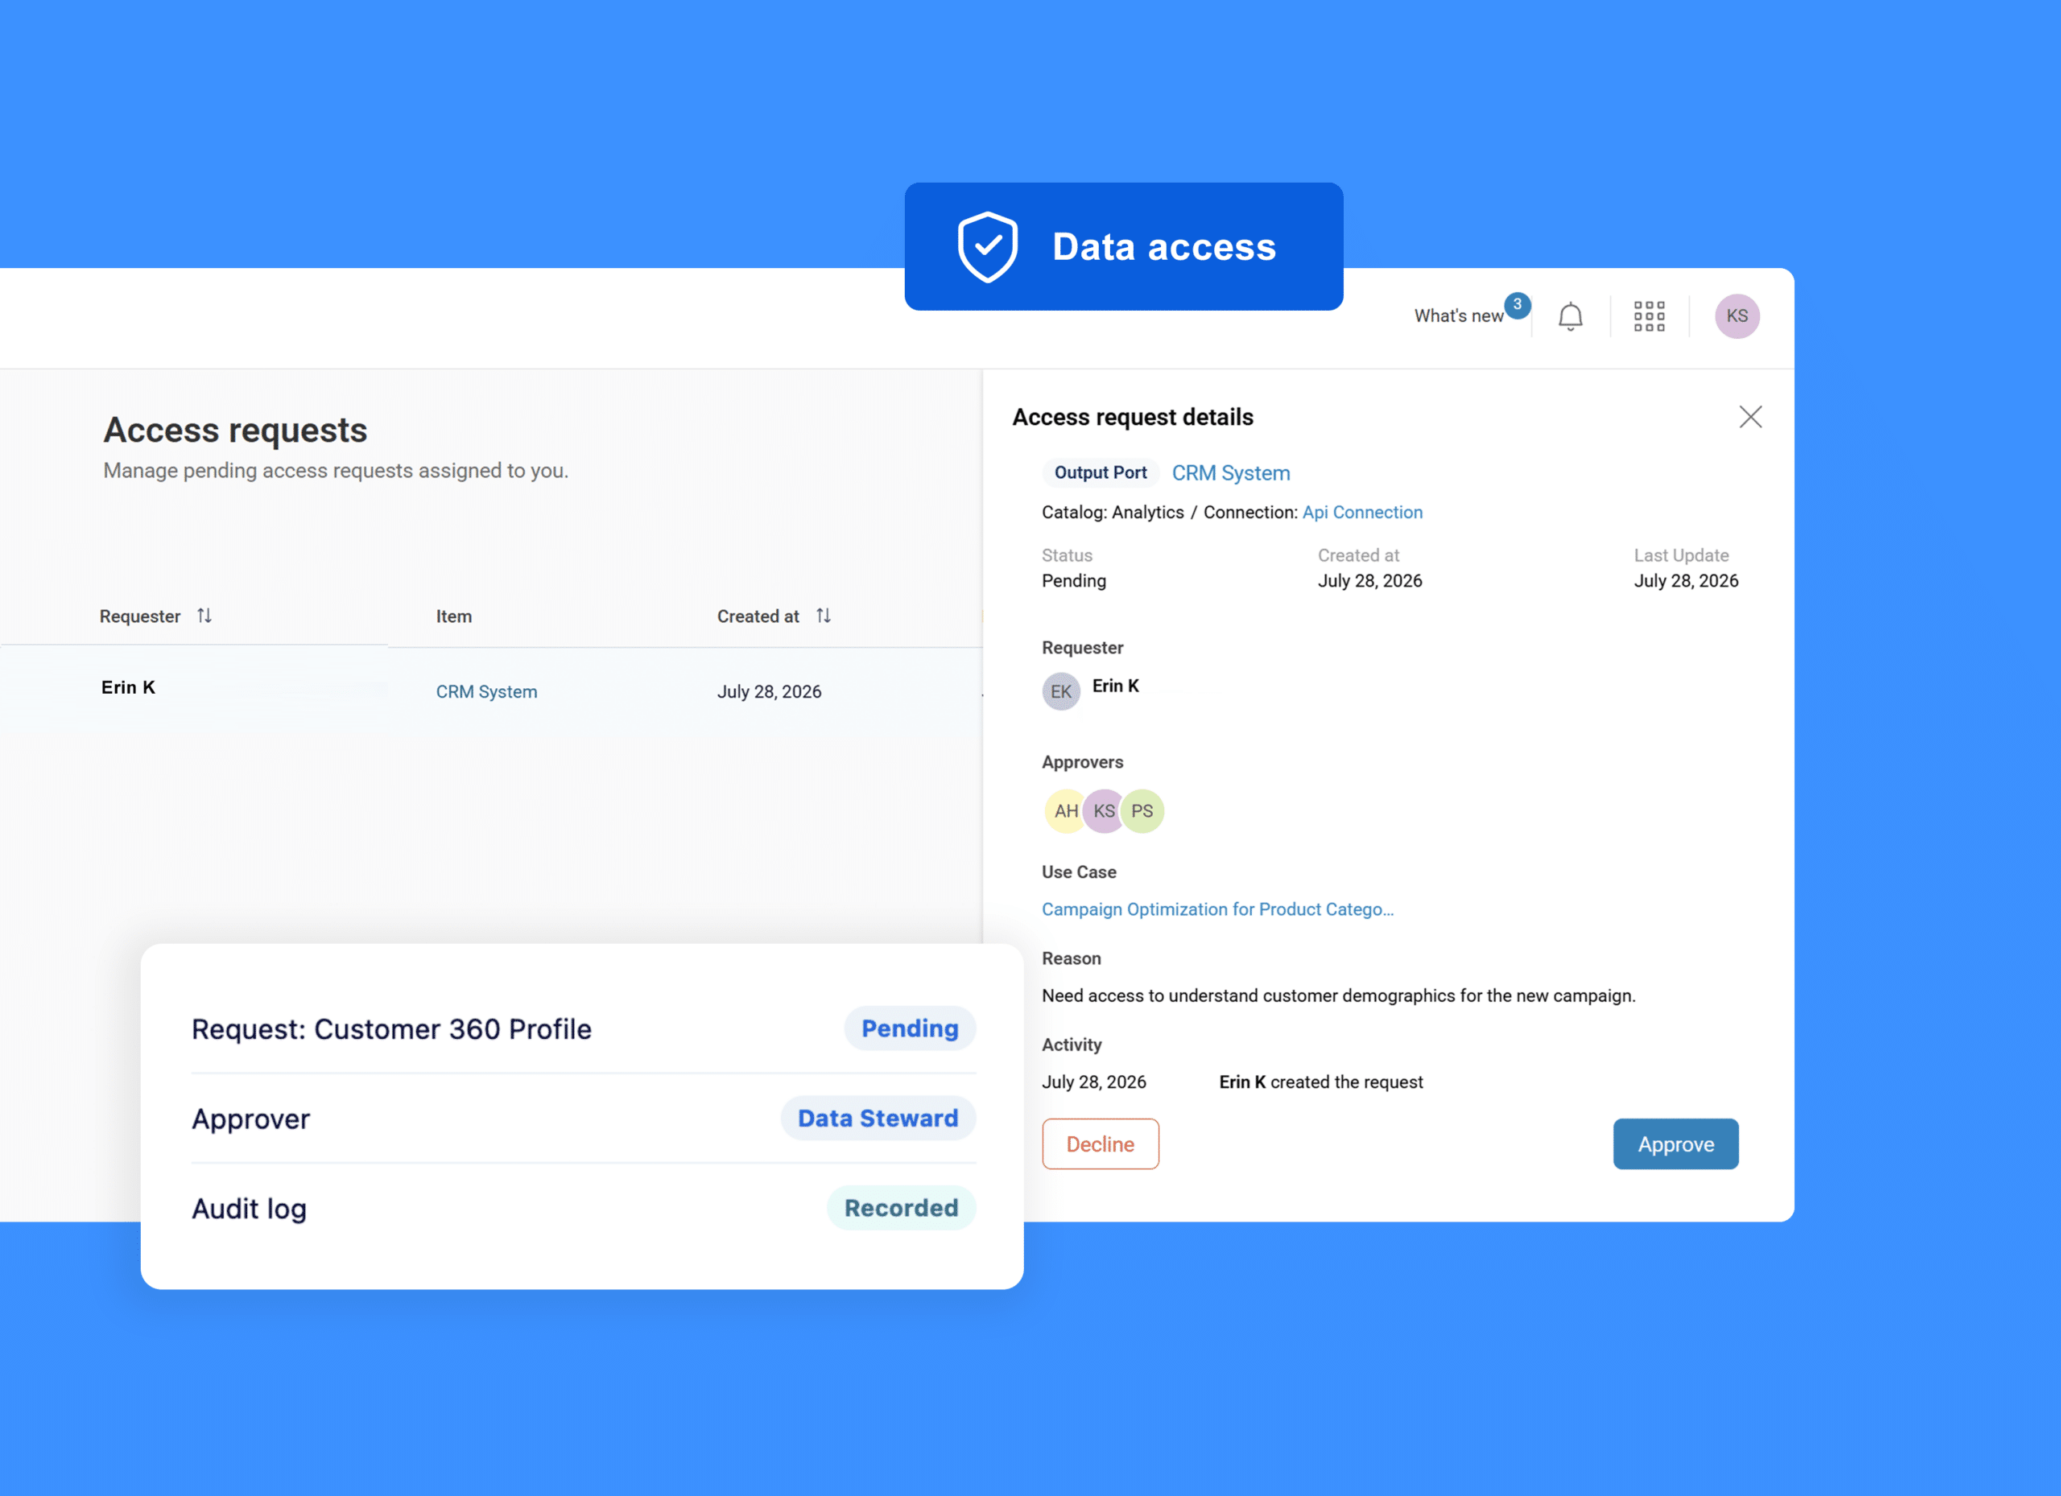Click the Pending status badge
The height and width of the screenshot is (1496, 2061).
point(910,1028)
